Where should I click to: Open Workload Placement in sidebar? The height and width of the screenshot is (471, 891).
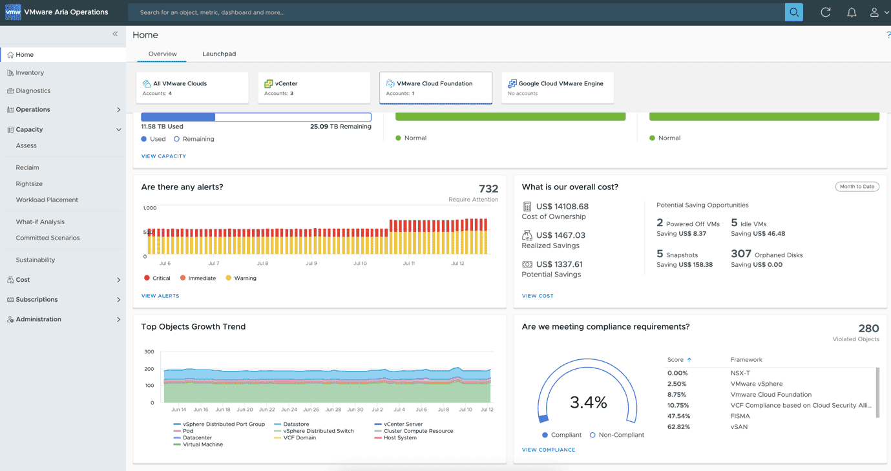(47, 200)
